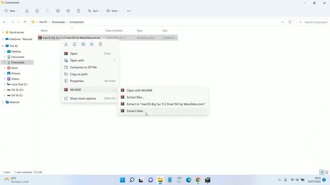
Task: Choose Open with submenu
Action: (90, 61)
